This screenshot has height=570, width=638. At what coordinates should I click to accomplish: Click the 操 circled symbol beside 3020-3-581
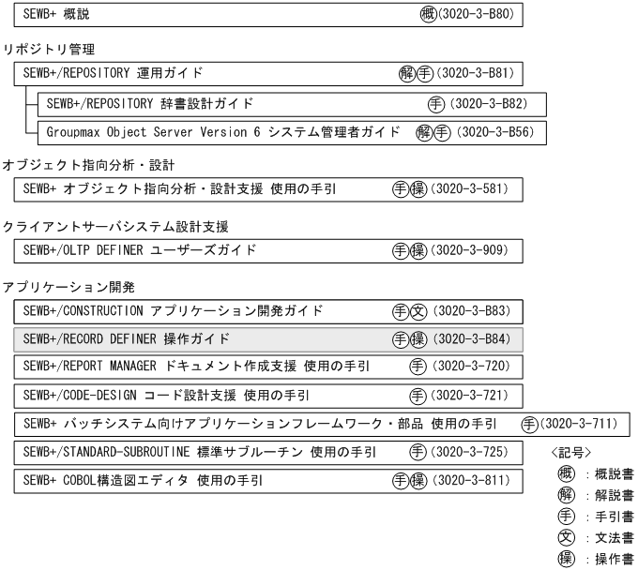pos(418,189)
